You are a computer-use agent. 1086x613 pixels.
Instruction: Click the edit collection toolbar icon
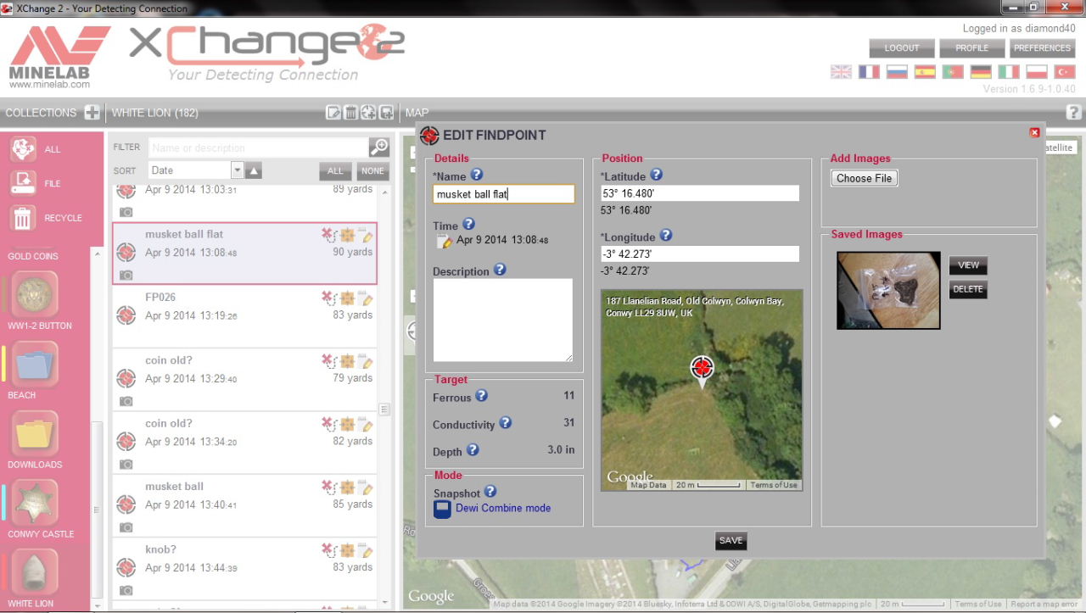(333, 113)
